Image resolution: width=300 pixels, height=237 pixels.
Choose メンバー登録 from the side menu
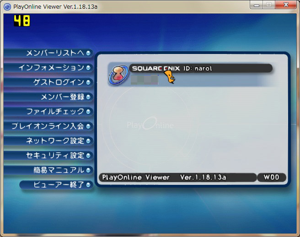coord(48,97)
